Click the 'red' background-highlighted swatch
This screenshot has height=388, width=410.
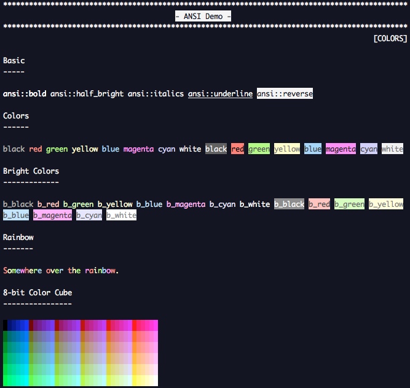click(238, 149)
